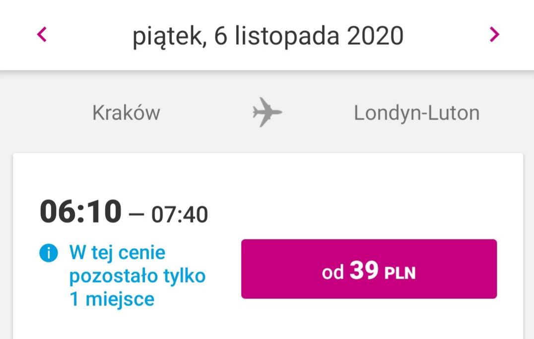Image resolution: width=534 pixels, height=339 pixels.
Task: Click the 39 price number in magenta button
Action: (364, 270)
